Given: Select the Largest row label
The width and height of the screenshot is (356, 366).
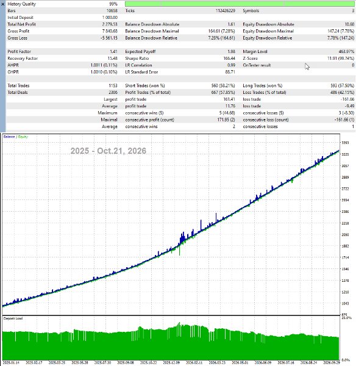Looking at the screenshot, I should coord(110,99).
